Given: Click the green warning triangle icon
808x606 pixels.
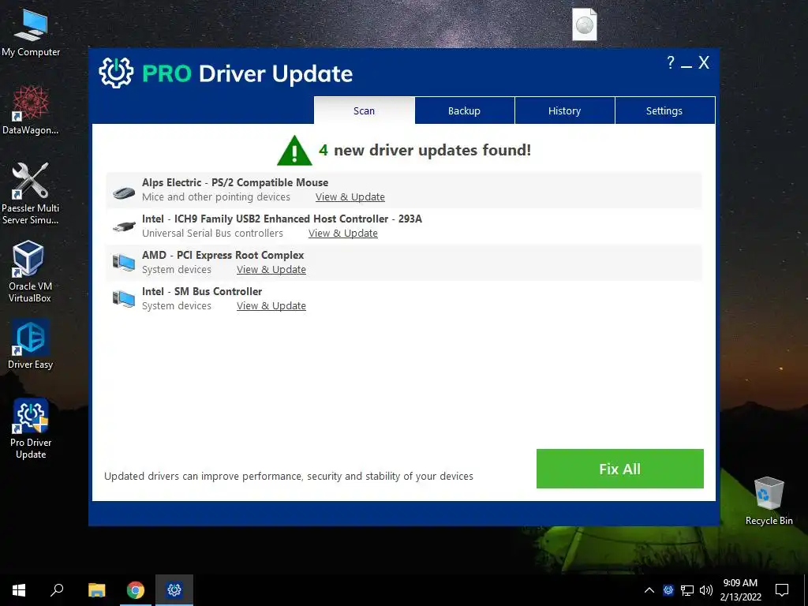Looking at the screenshot, I should 294,151.
